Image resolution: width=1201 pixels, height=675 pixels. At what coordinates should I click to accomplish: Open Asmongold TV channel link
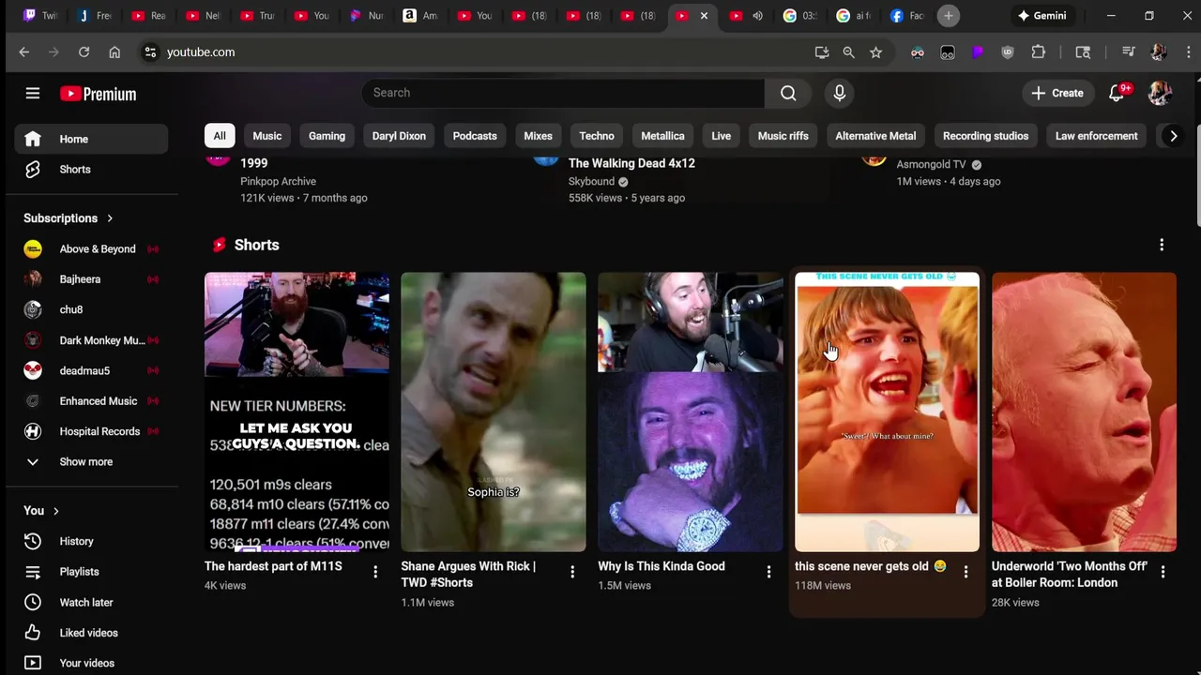pos(931,164)
